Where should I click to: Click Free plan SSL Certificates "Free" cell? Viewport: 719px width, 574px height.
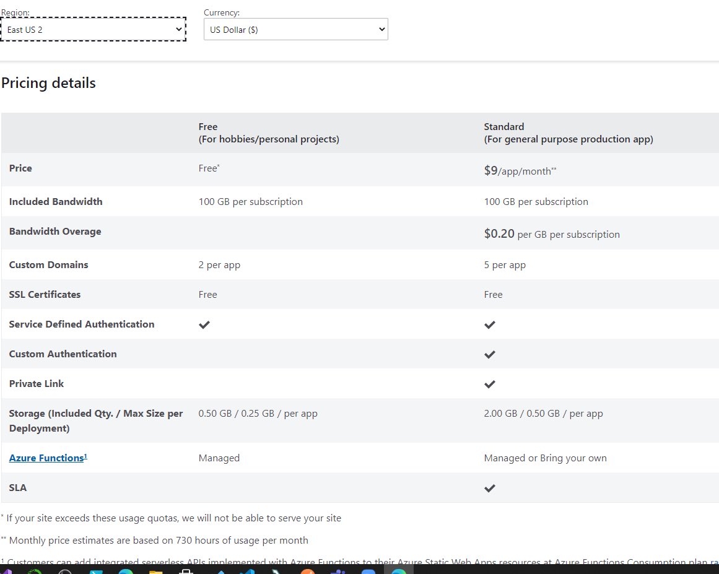click(207, 294)
